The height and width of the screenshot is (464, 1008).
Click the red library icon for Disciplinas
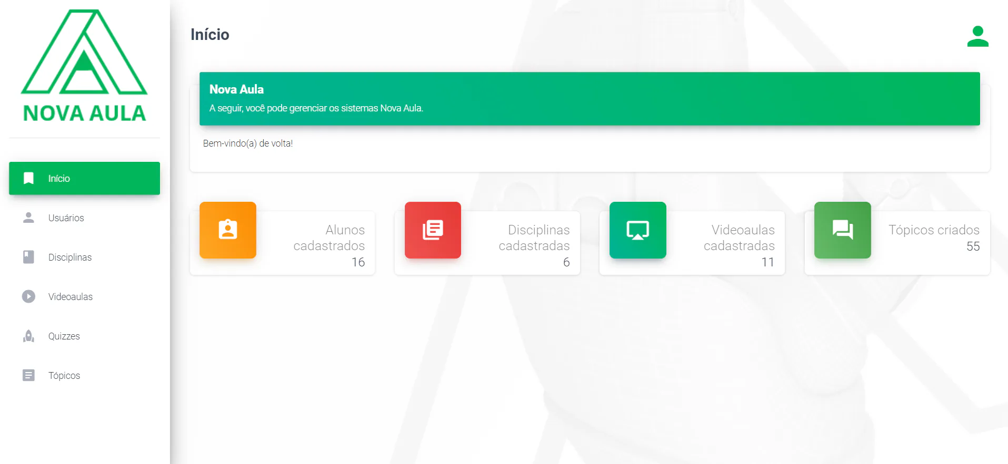(x=433, y=230)
